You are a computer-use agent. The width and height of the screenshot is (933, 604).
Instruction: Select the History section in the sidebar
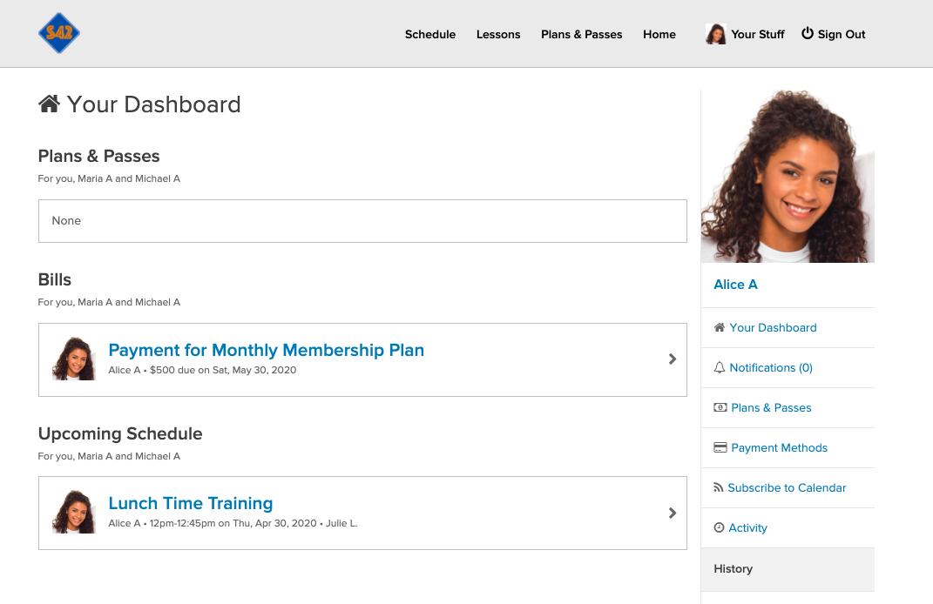pos(733,569)
